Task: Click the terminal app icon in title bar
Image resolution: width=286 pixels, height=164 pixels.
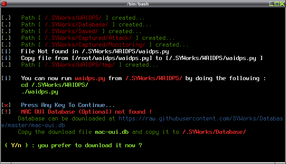Action: [4, 4]
